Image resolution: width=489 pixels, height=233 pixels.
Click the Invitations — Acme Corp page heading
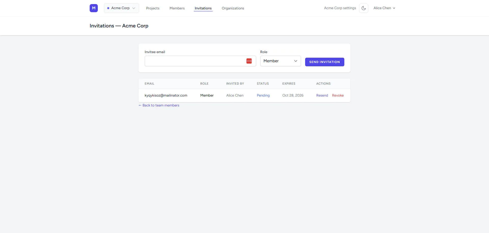click(x=119, y=26)
